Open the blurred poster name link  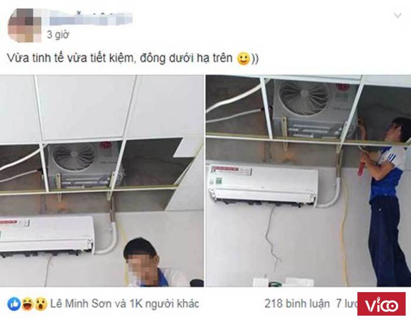tap(91, 18)
